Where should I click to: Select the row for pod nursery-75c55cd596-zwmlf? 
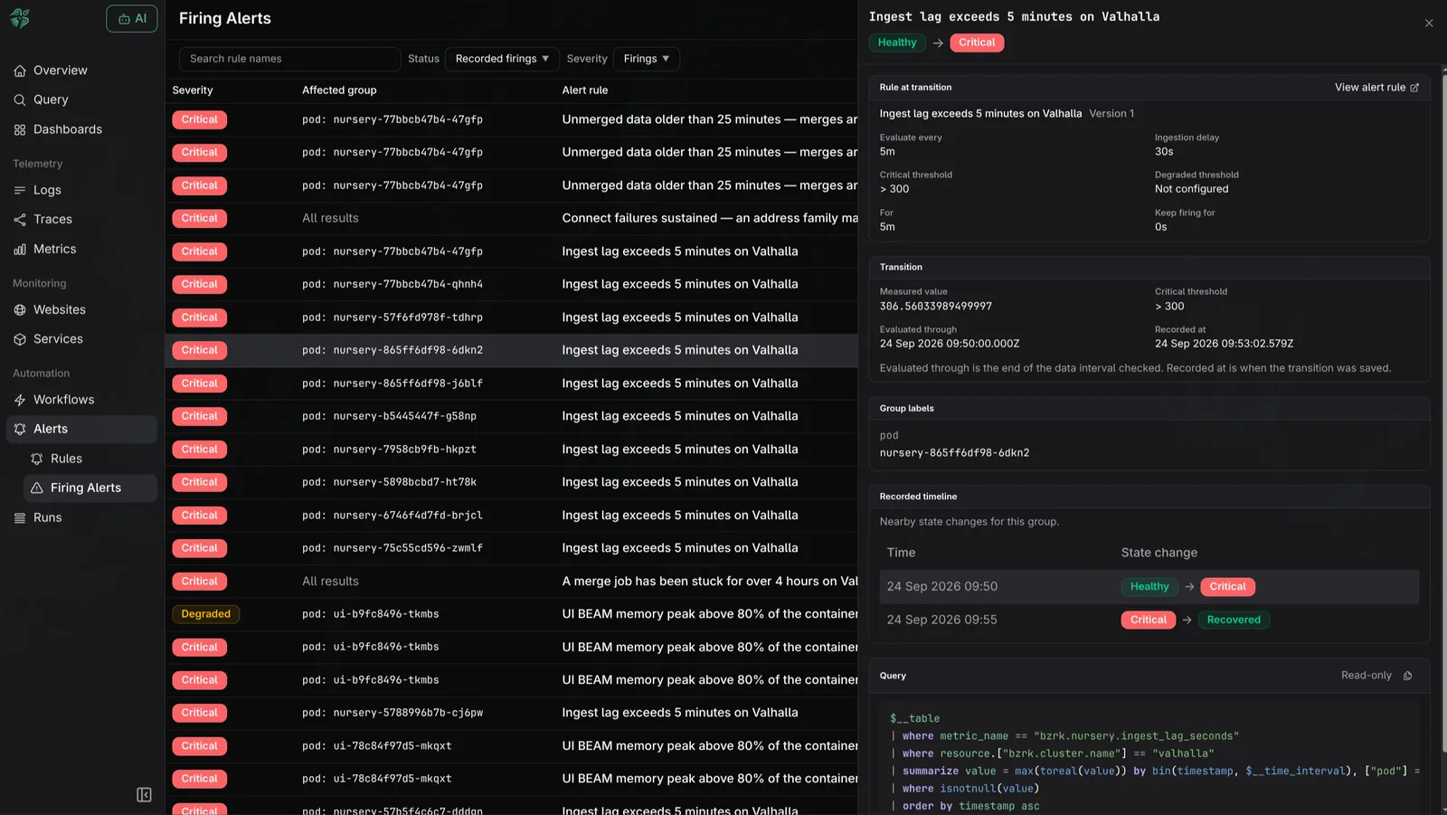tap(511, 548)
